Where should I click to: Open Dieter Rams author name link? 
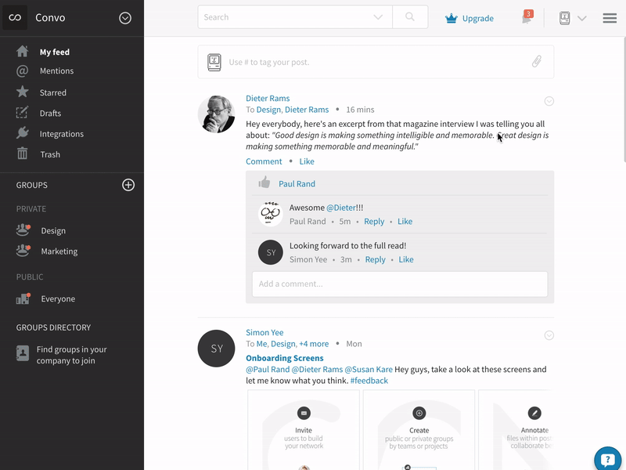click(x=268, y=98)
